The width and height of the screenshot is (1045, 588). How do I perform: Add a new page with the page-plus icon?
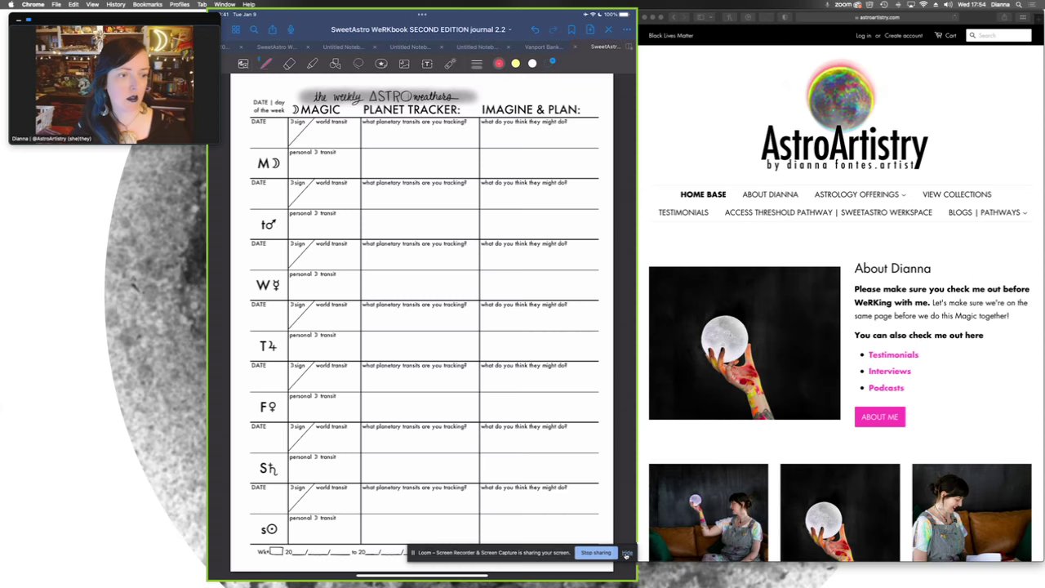590,29
